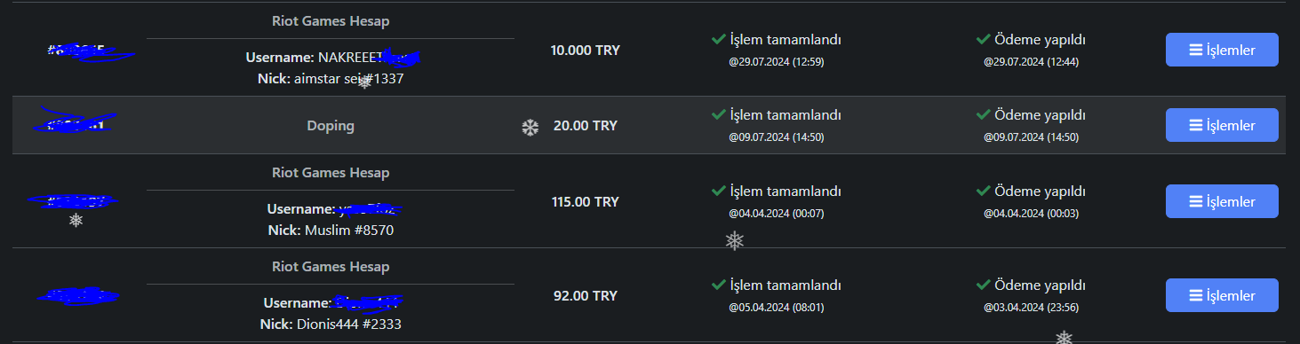The image size is (1300, 344).
Task: Click the green checkmark next to Ödeme yapıldı in Doping row
Action: coord(983,115)
